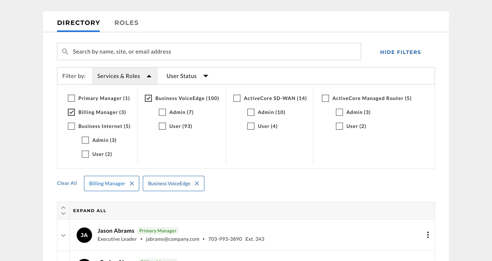Focus the name, site, or email search field

pos(209,51)
